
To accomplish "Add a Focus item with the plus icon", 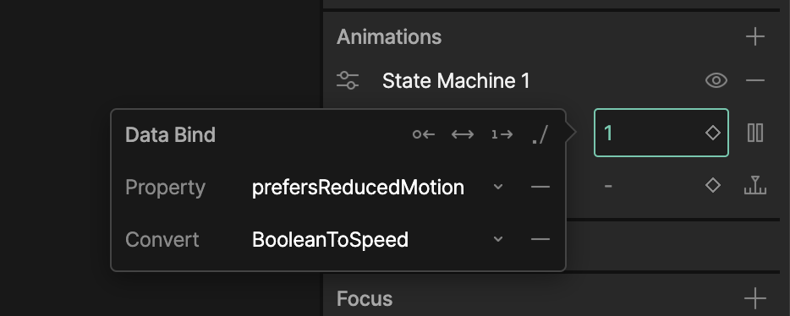I will [754, 298].
